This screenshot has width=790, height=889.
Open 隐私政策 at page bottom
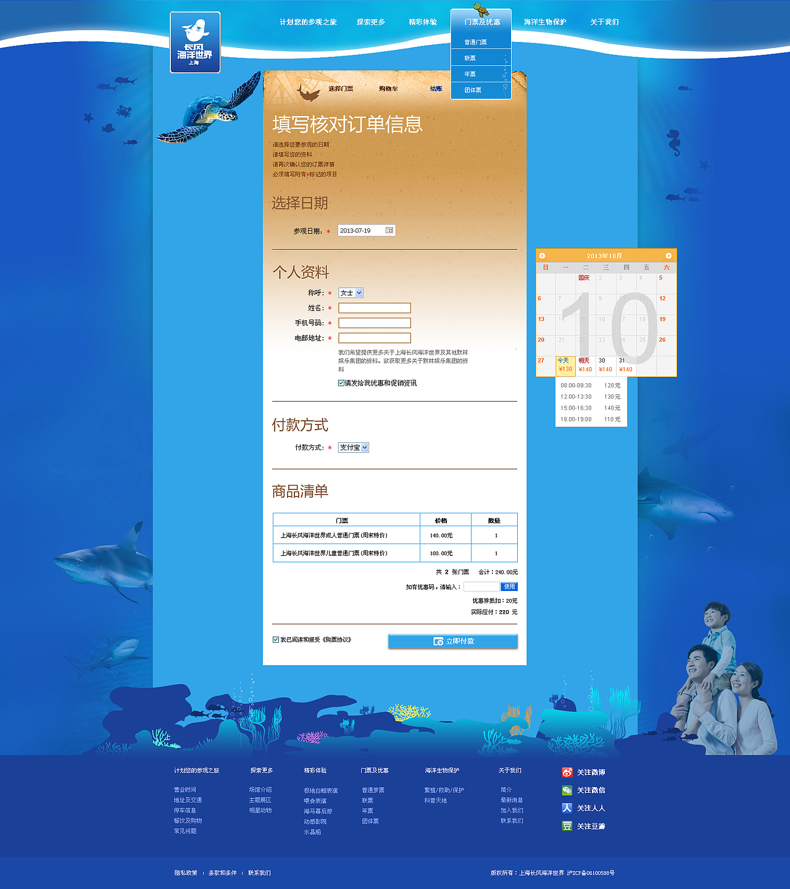186,873
